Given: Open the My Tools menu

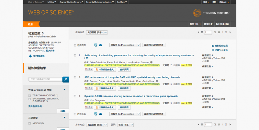Looking at the screenshot, I should 195,24.
